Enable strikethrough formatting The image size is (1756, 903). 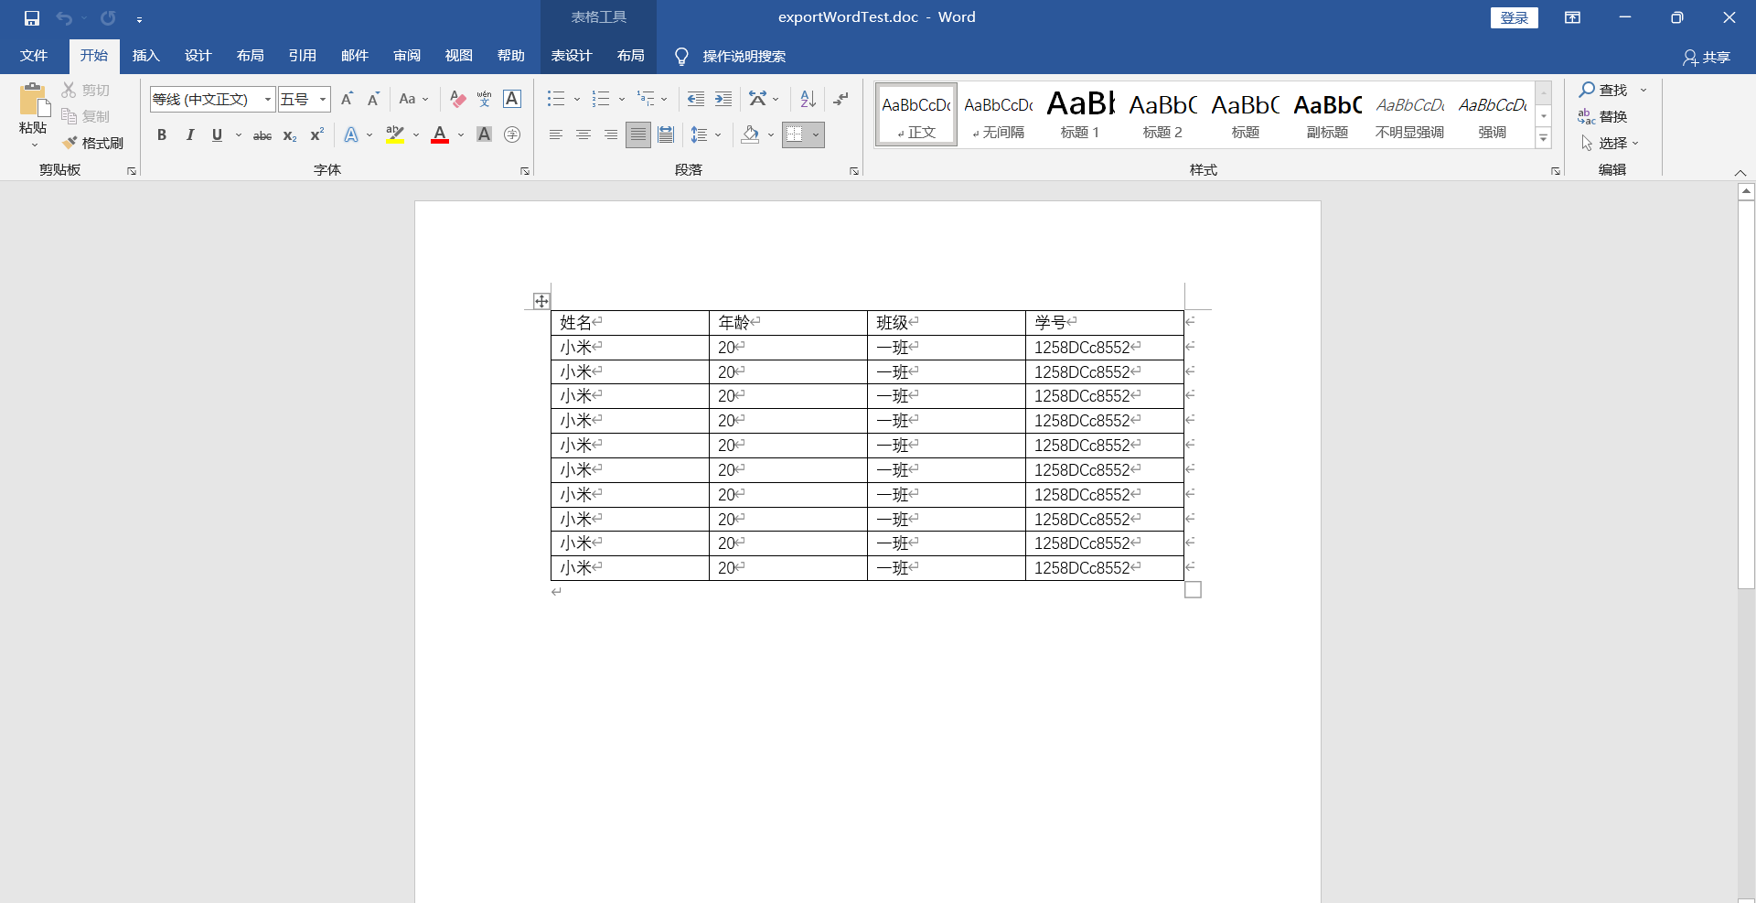coord(262,134)
